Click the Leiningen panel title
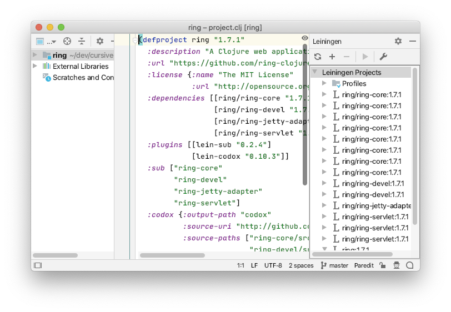451x312 pixels. point(327,42)
